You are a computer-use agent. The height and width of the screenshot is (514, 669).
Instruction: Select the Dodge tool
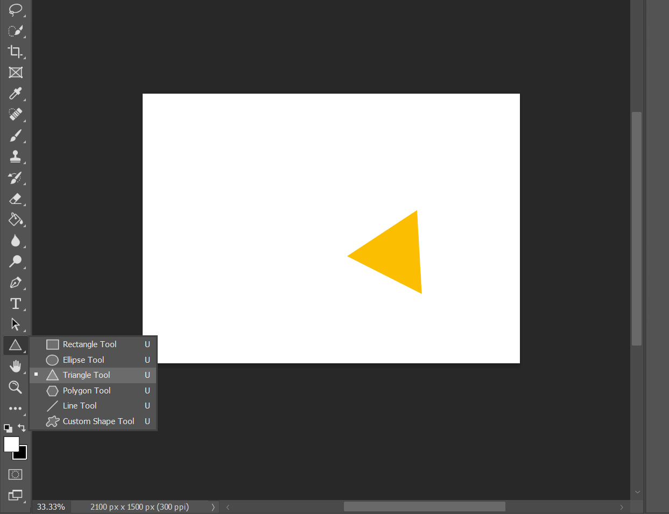click(x=16, y=262)
